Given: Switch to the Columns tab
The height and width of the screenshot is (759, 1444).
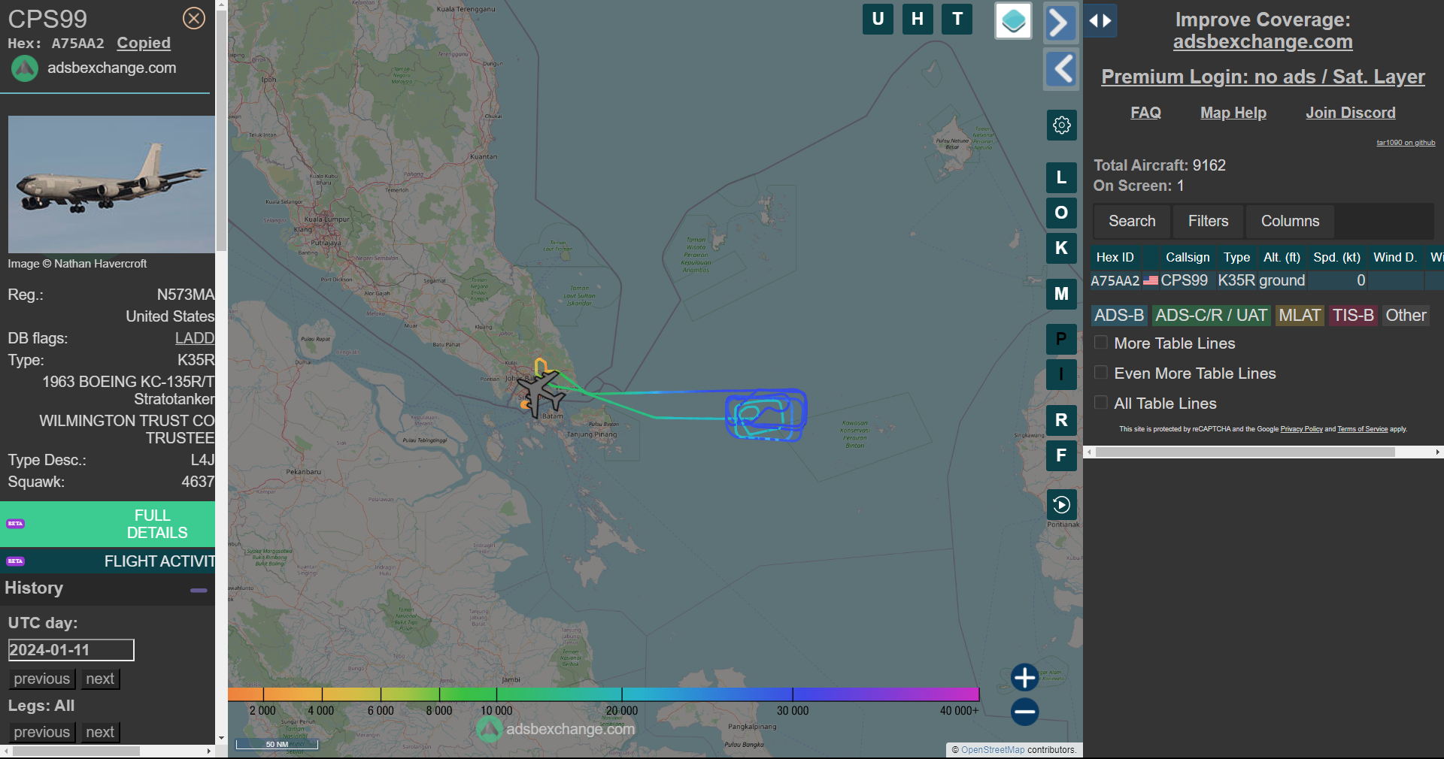Looking at the screenshot, I should click(x=1290, y=221).
